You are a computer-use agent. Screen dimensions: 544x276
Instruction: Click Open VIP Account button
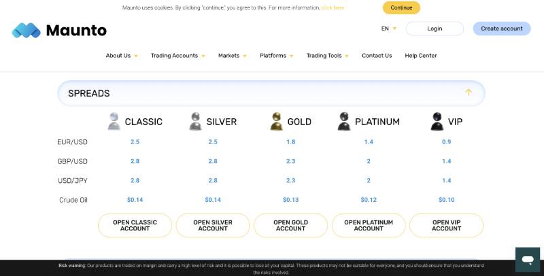coord(446,226)
